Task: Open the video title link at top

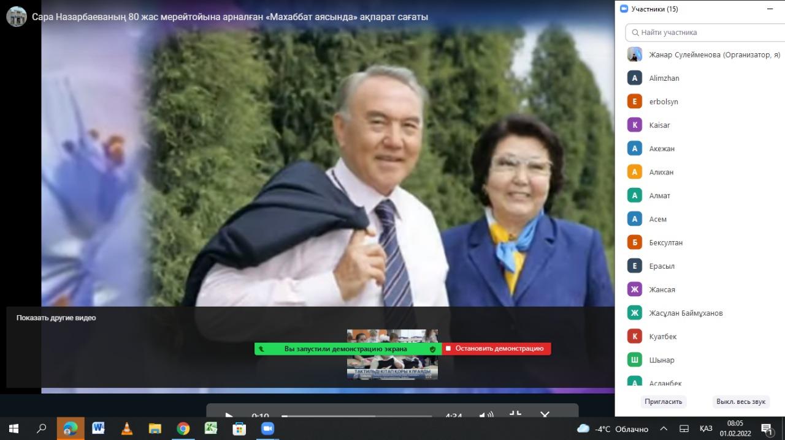Action: (x=230, y=17)
